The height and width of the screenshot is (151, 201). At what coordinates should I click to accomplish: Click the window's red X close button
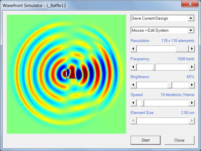(x=190, y=4)
